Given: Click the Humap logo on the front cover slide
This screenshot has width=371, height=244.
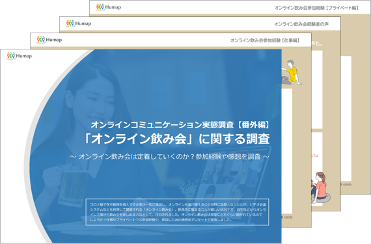Looking at the screenshot, I should (x=19, y=56).
